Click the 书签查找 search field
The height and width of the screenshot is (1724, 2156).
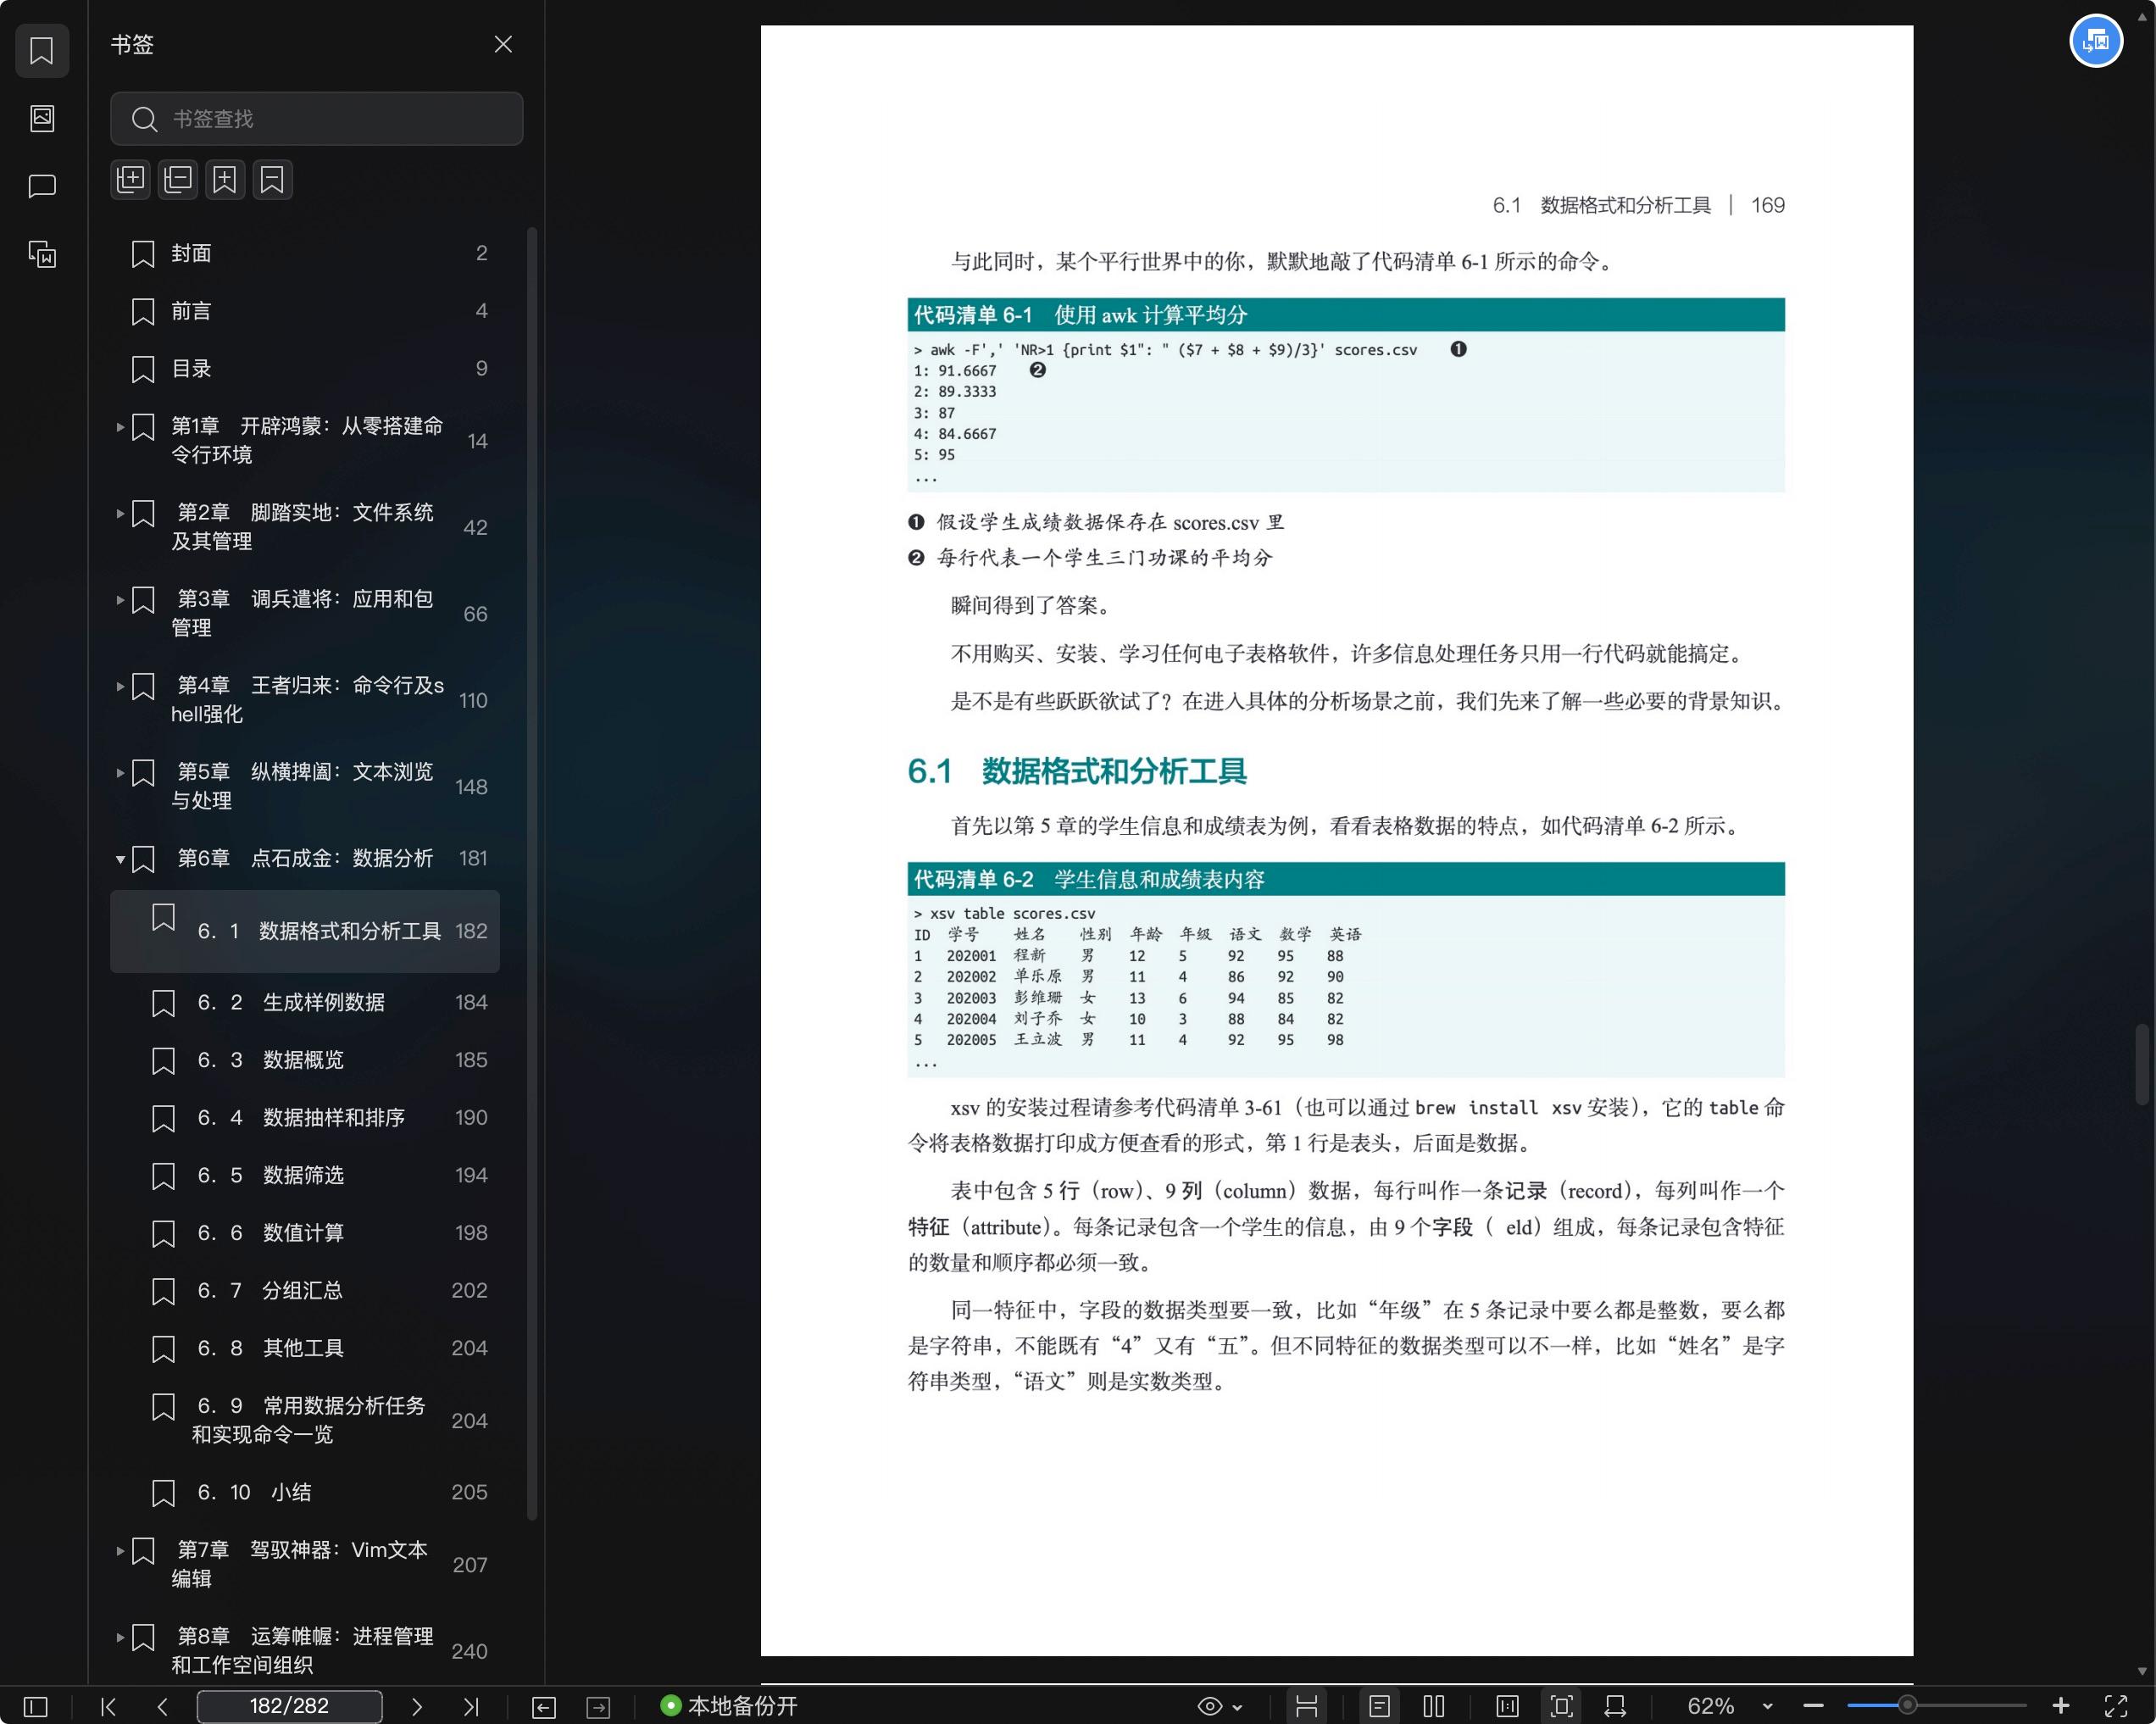(316, 119)
